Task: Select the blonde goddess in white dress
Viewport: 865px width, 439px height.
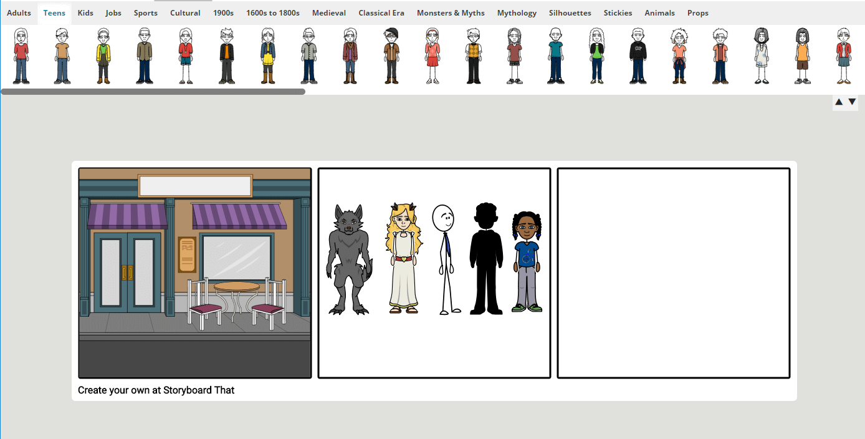Action: (403, 258)
